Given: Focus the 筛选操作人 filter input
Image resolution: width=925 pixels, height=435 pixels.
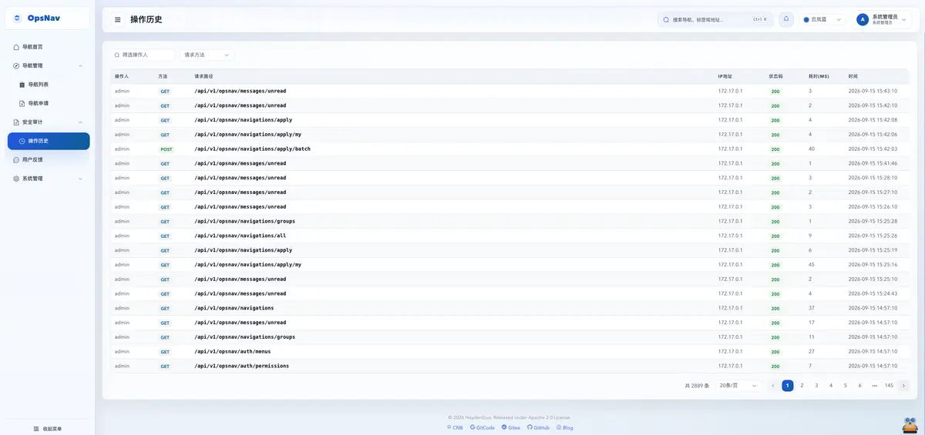Looking at the screenshot, I should [143, 55].
